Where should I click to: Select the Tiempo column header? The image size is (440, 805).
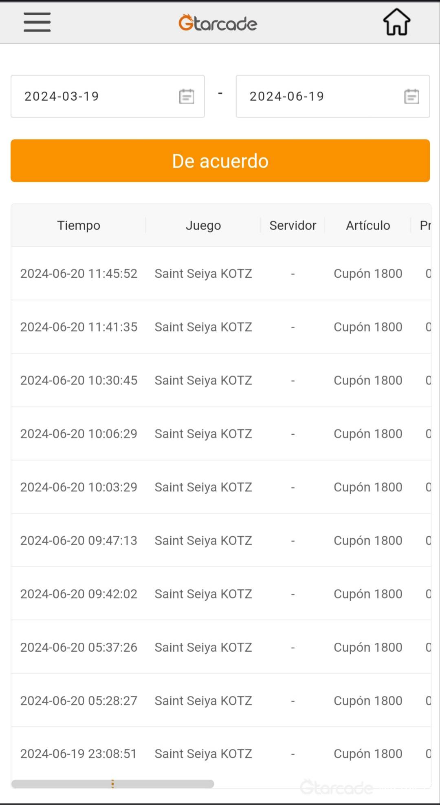tap(79, 226)
